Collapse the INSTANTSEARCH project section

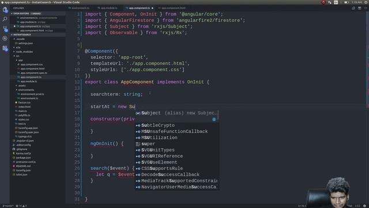click(x=37, y=35)
